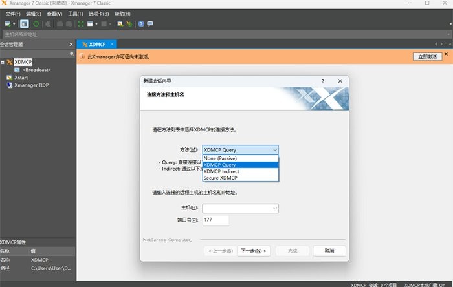
Task: Expand the 主机 host combo box
Action: point(274,208)
